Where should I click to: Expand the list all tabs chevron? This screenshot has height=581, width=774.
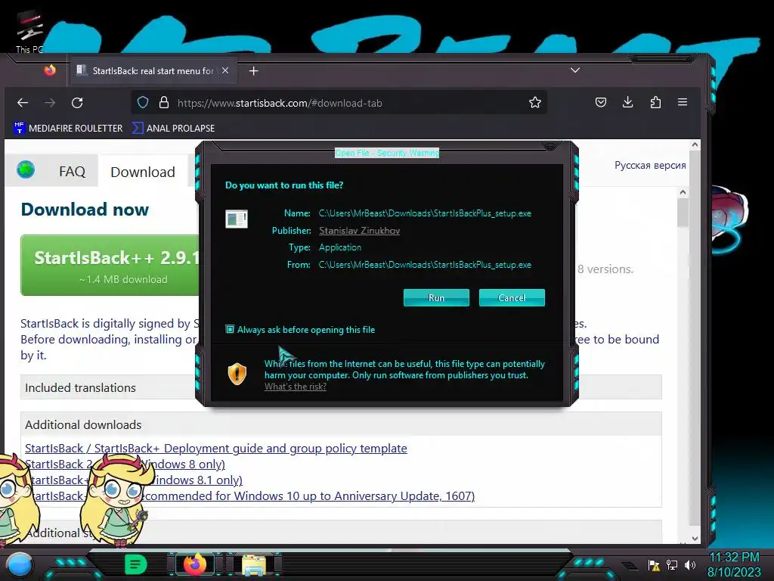575,70
